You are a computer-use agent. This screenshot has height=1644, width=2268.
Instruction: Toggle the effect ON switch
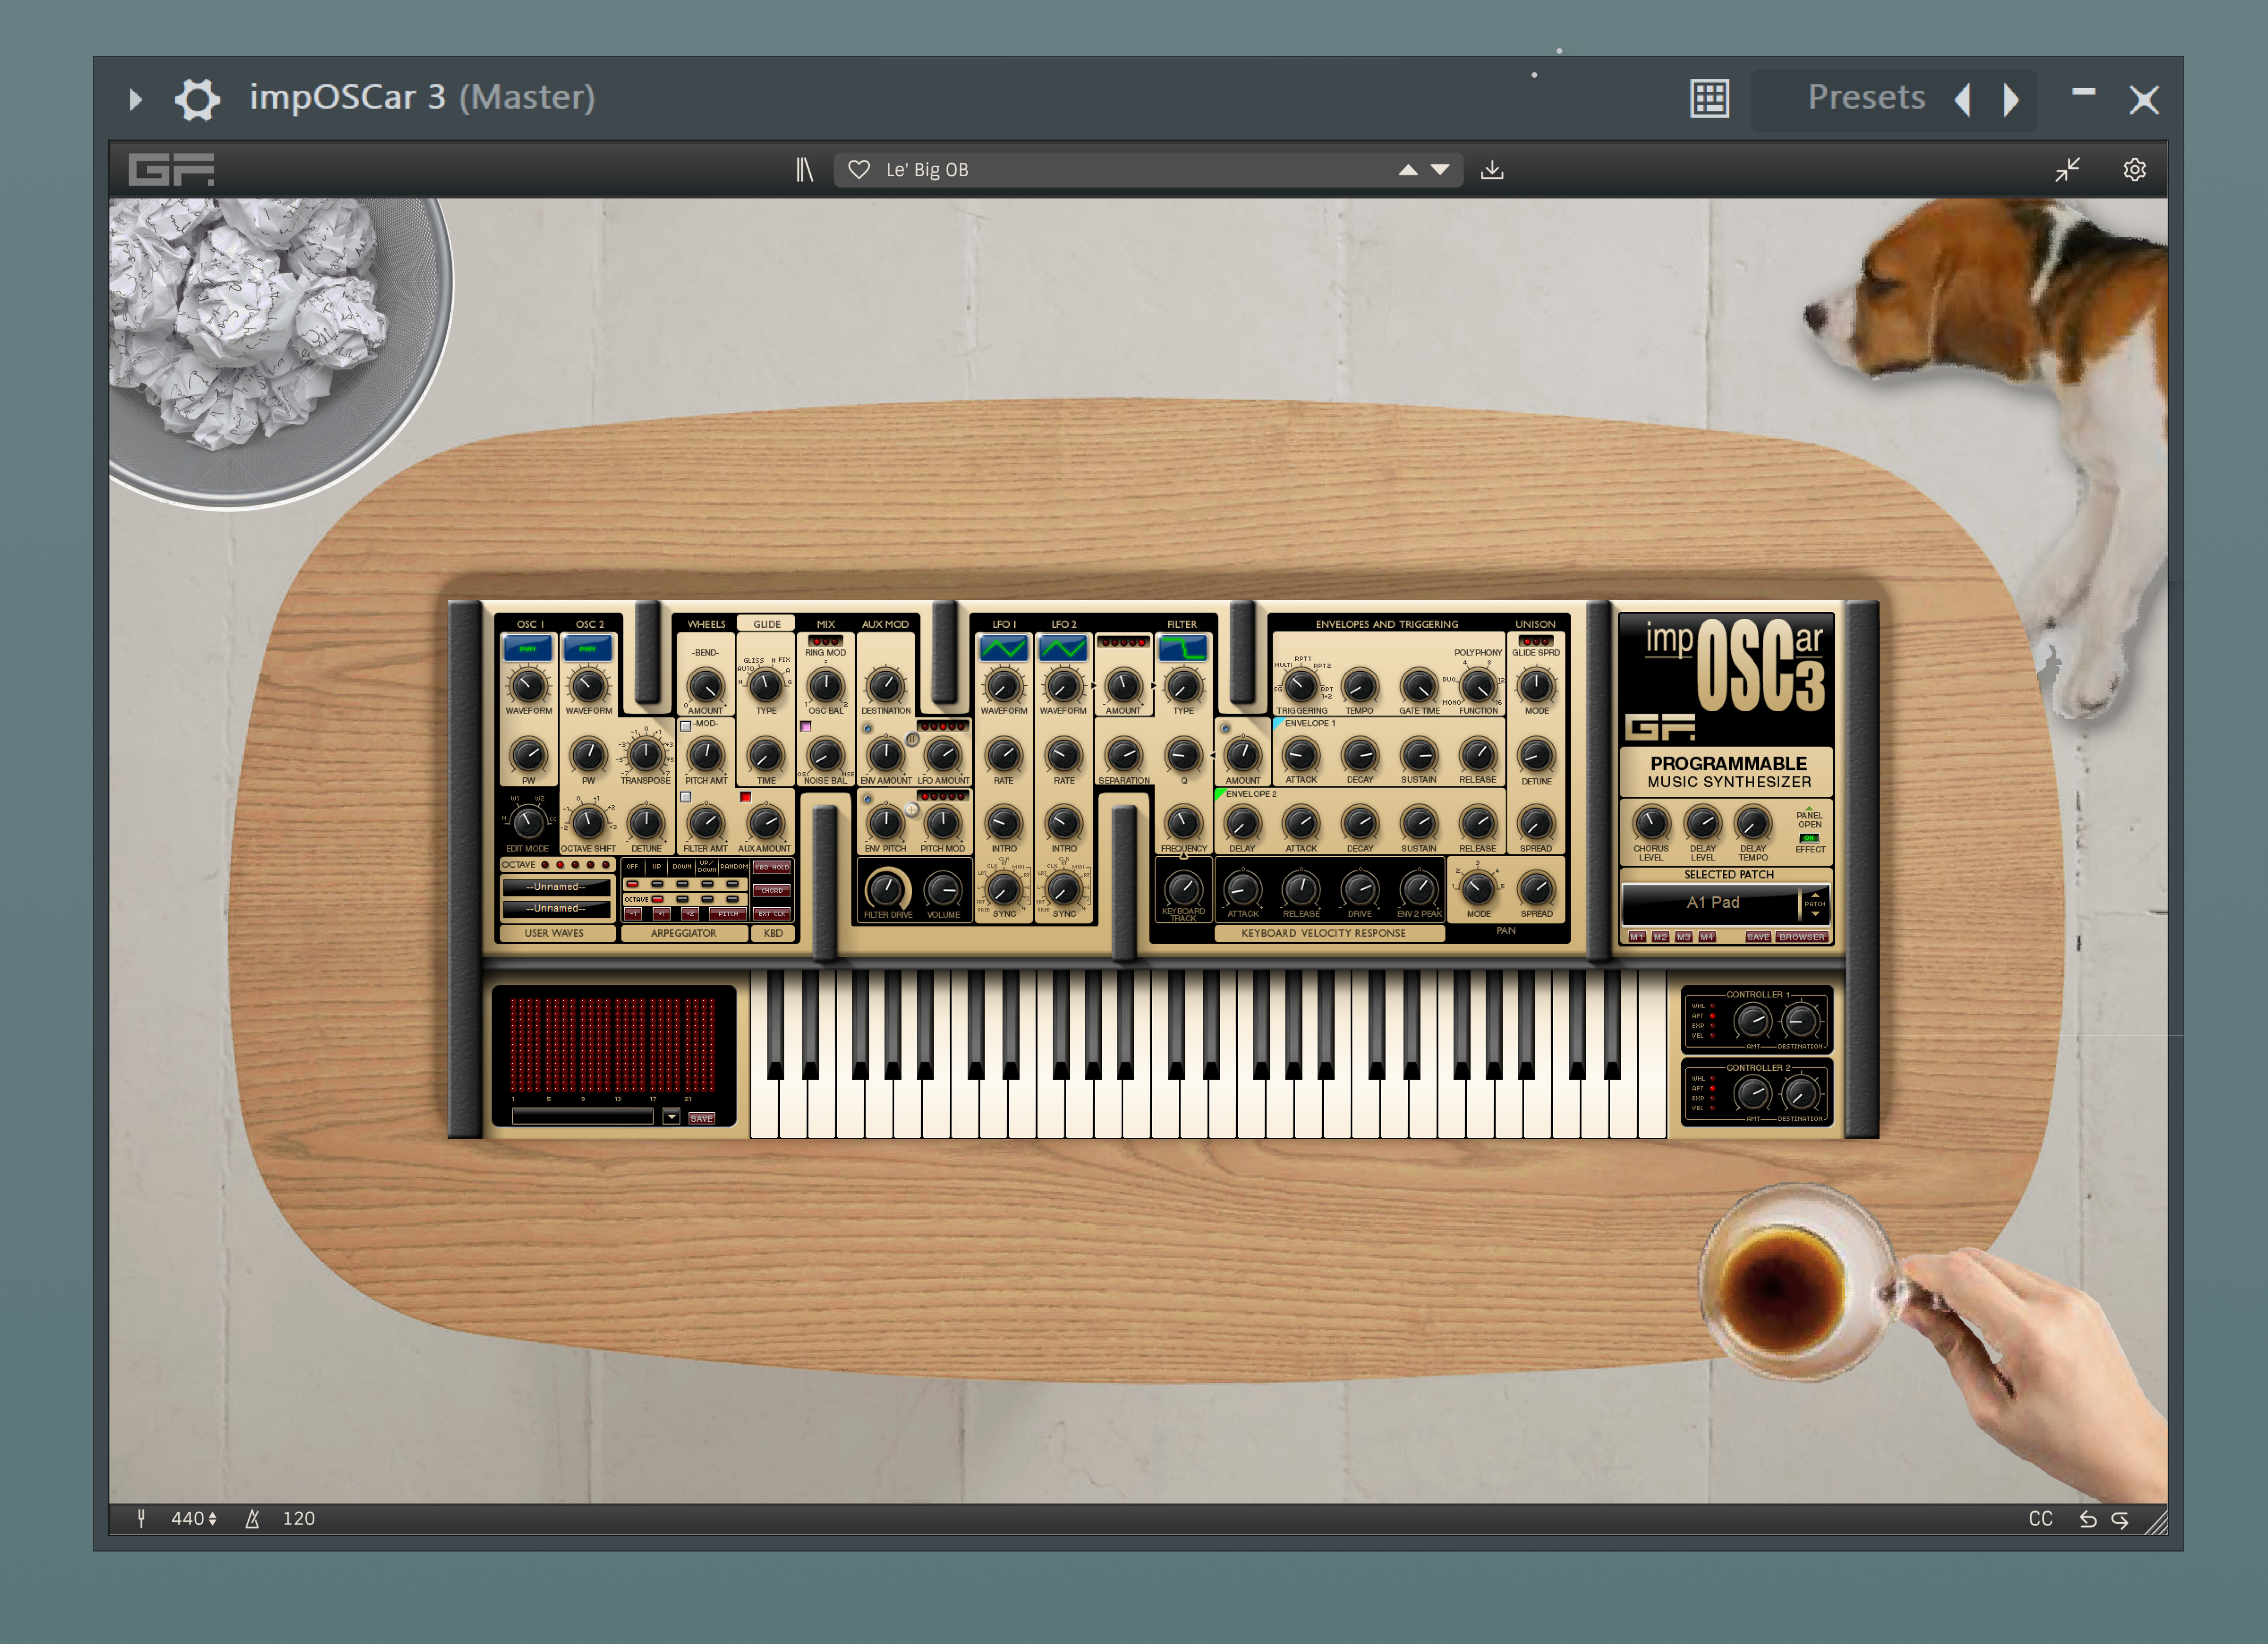pyautogui.click(x=1809, y=838)
